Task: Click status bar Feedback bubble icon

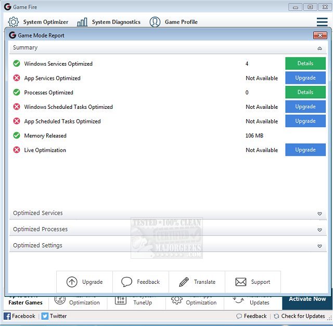Action: tap(239, 316)
